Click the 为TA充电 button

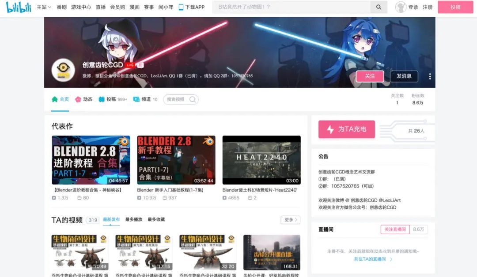pyautogui.click(x=347, y=129)
